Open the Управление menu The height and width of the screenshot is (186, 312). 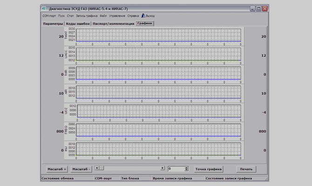(117, 16)
